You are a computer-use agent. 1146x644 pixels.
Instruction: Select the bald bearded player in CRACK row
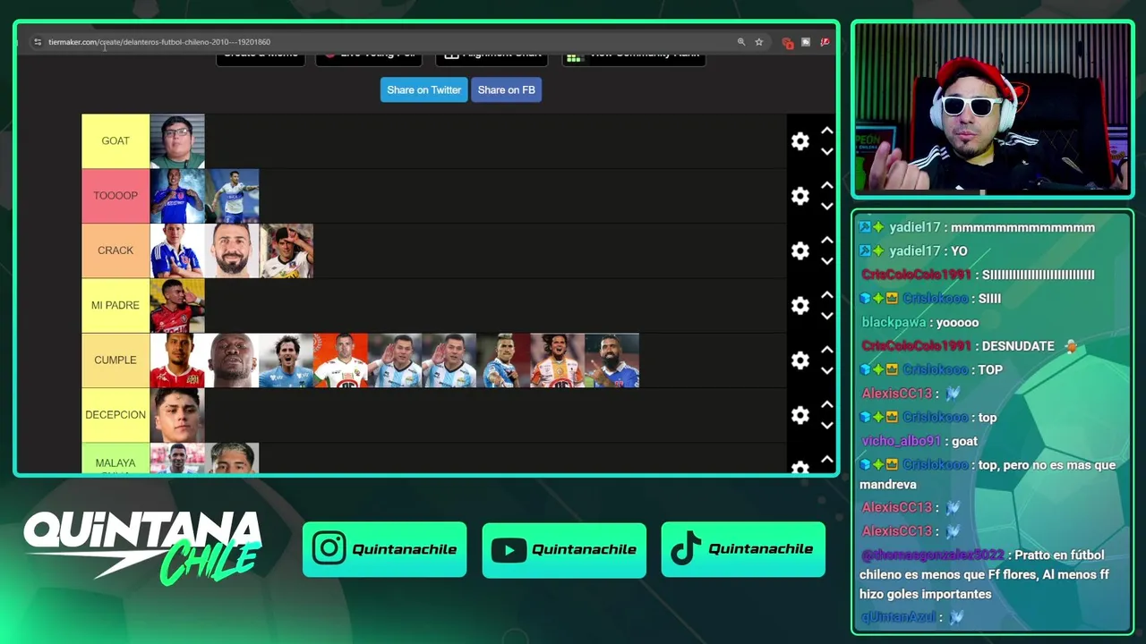pyautogui.click(x=232, y=250)
